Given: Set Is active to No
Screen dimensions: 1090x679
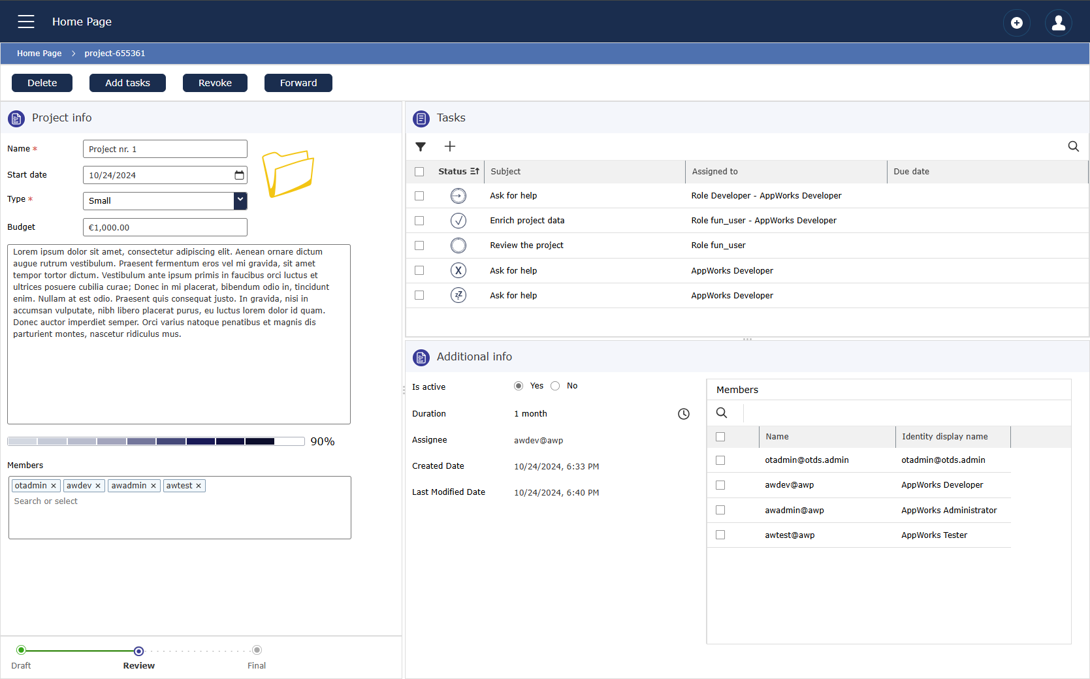Looking at the screenshot, I should [555, 386].
